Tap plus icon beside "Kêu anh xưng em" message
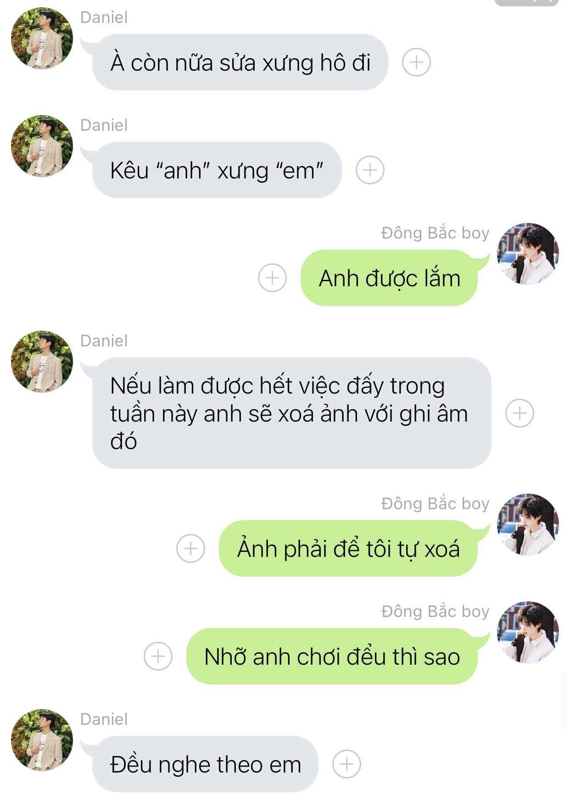The width and height of the screenshot is (570, 795). pyautogui.click(x=370, y=170)
